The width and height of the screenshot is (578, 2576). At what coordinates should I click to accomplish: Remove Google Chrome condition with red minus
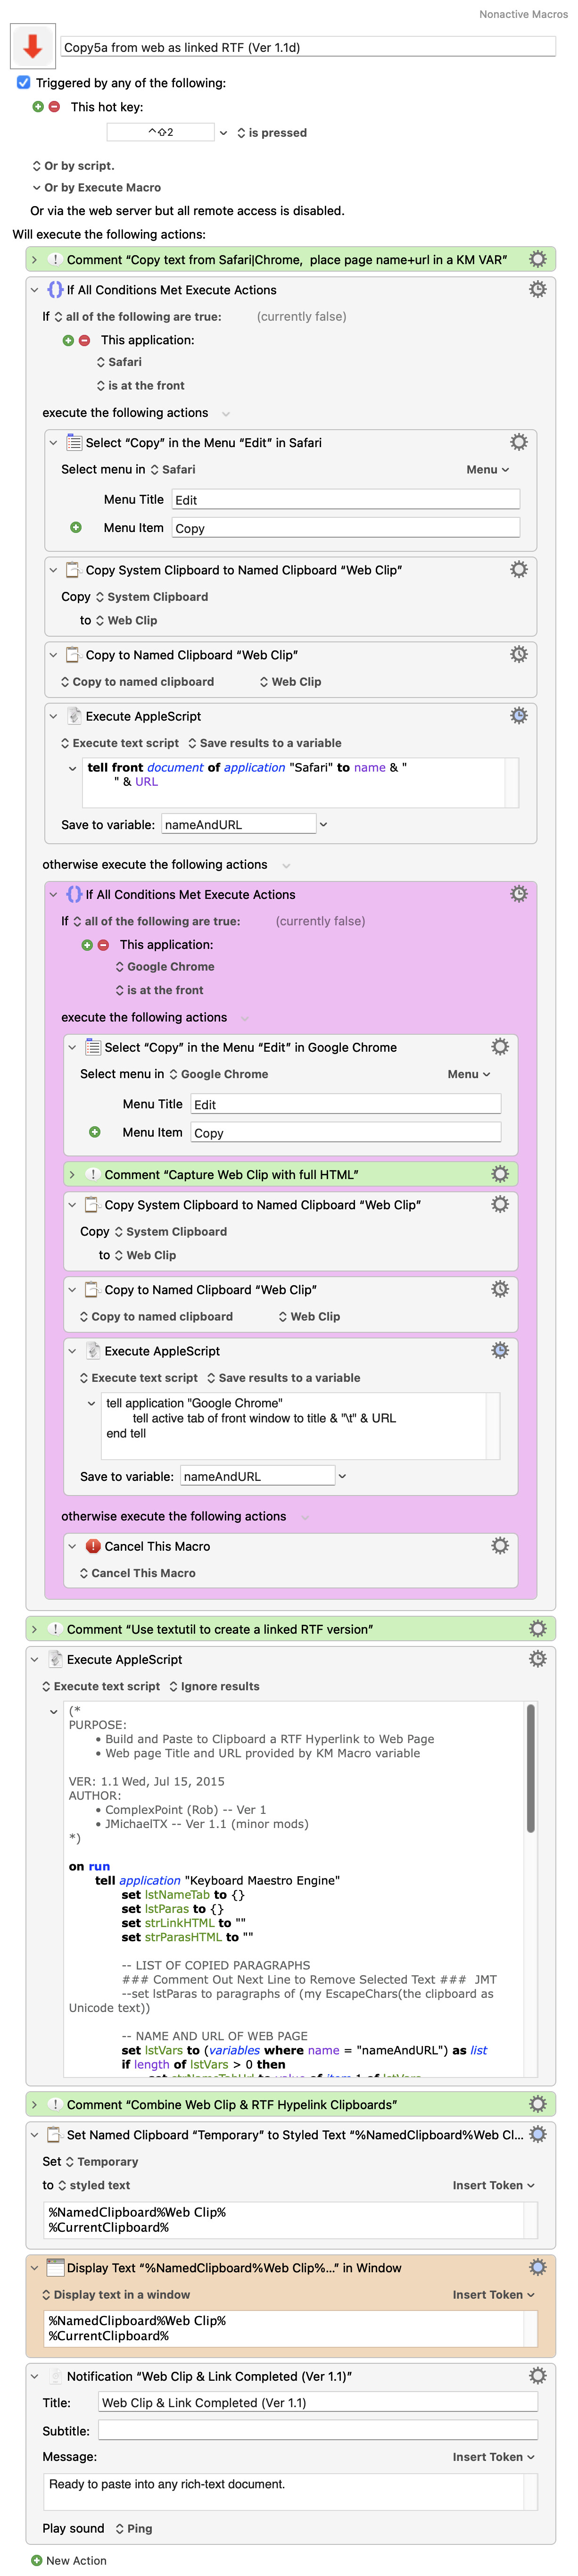[103, 945]
